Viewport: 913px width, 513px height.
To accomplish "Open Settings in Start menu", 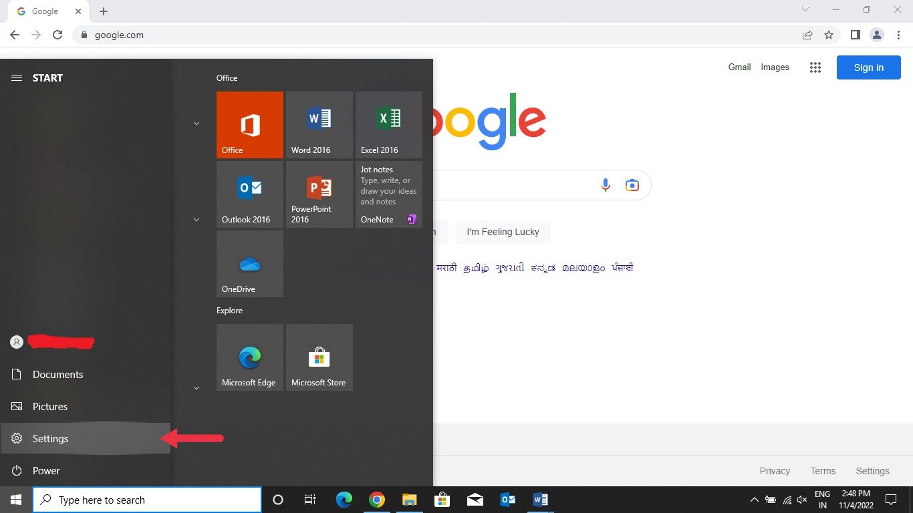I will tap(86, 439).
